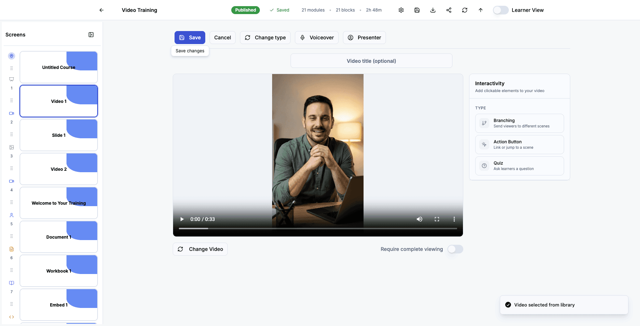Publish using the upward arrow icon

[x=480, y=10]
